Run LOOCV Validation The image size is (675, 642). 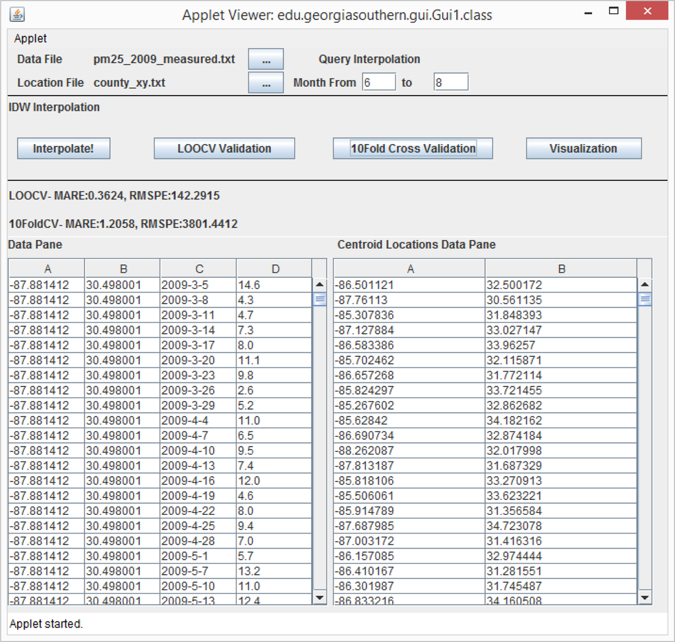click(224, 149)
